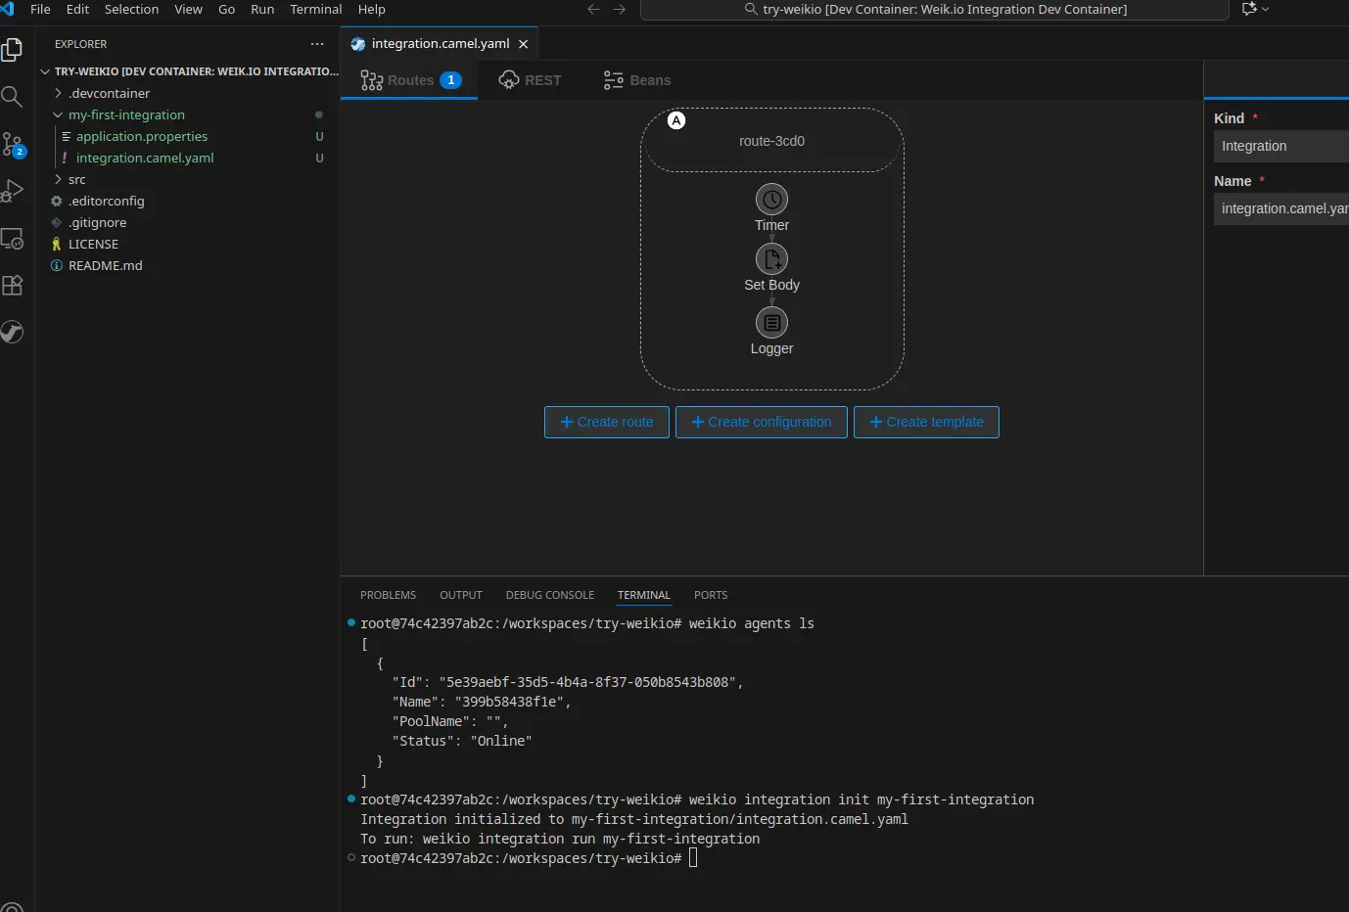Select the Run and Debug icon

(x=13, y=191)
